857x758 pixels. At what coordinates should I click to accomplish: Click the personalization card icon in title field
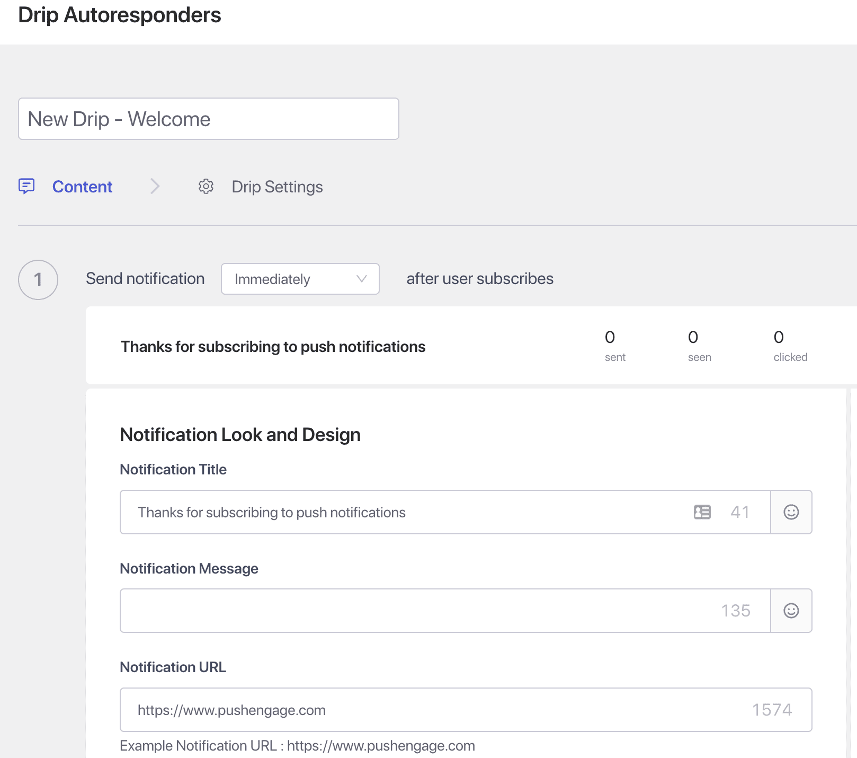tap(702, 512)
